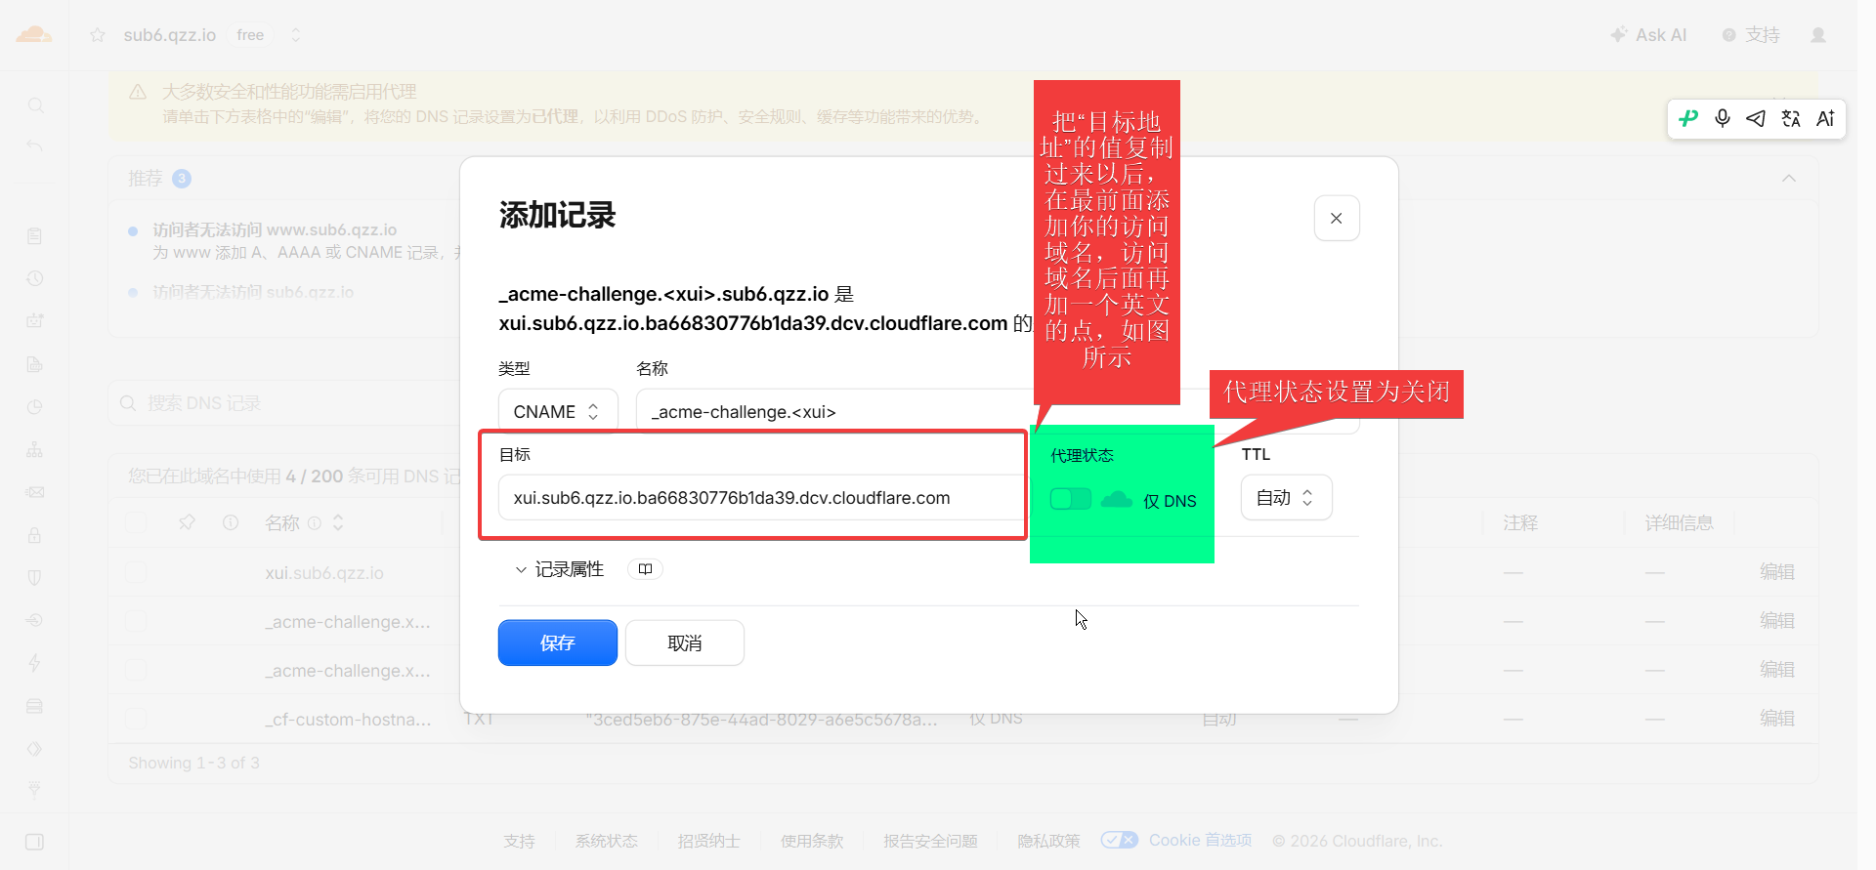Screen dimensions: 1876x870
Task: Open the shield security sidebar icon
Action: pos(35,578)
